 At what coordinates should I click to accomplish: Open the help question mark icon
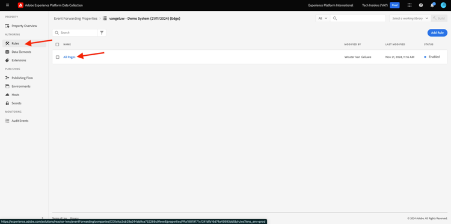[x=421, y=5]
